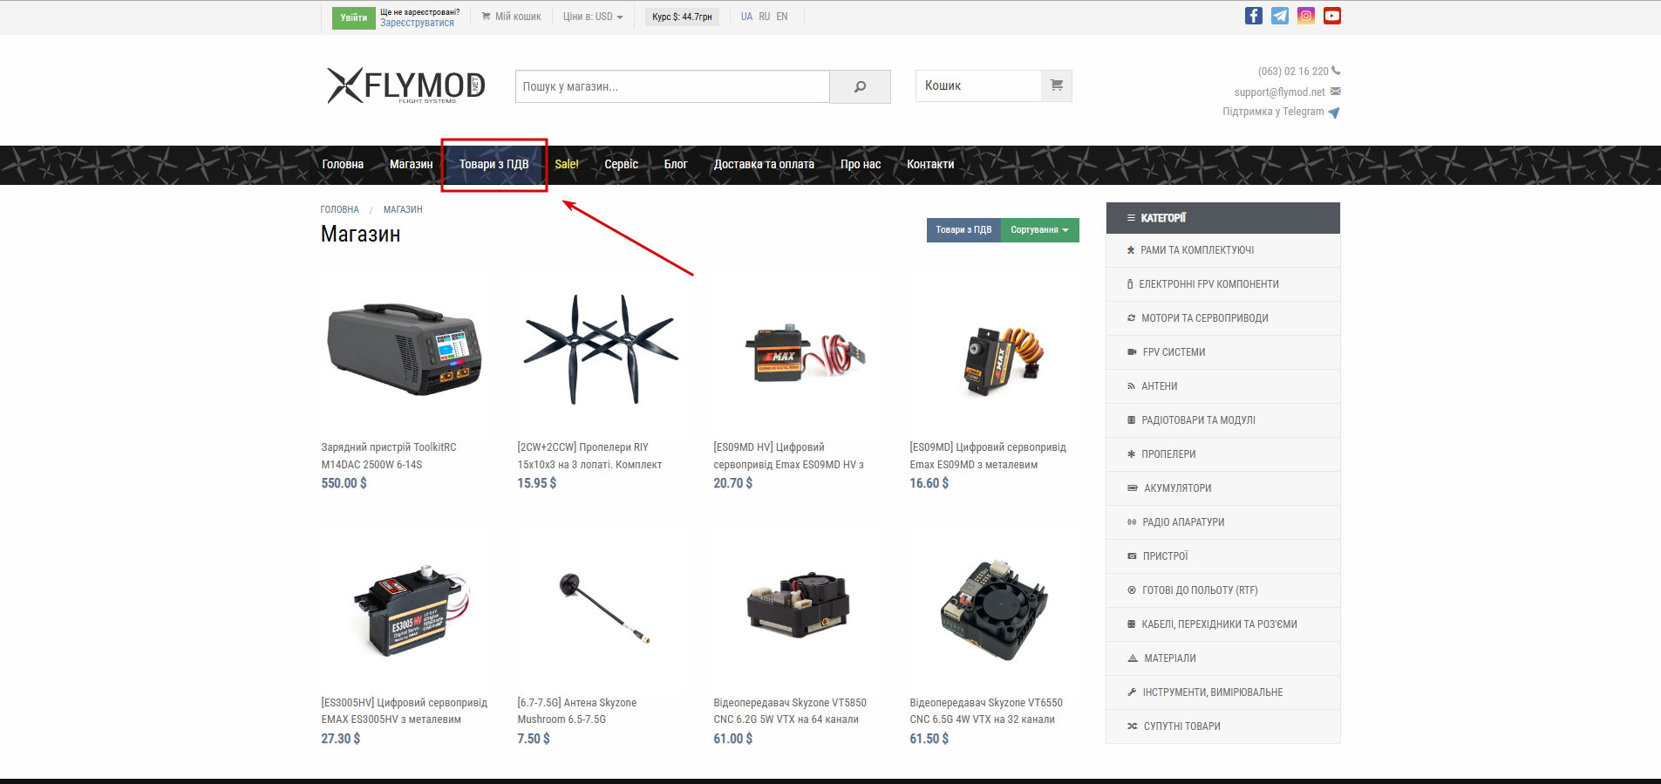The width and height of the screenshot is (1661, 784).
Task: Switch language to RU
Action: coord(764,17)
